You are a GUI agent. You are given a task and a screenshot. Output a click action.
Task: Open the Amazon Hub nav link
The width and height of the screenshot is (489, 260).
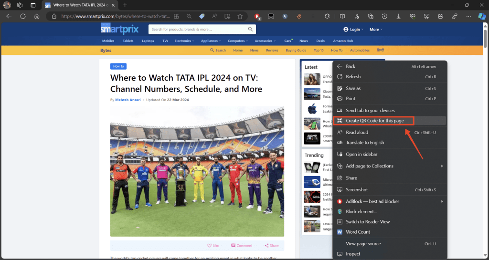pos(343,41)
